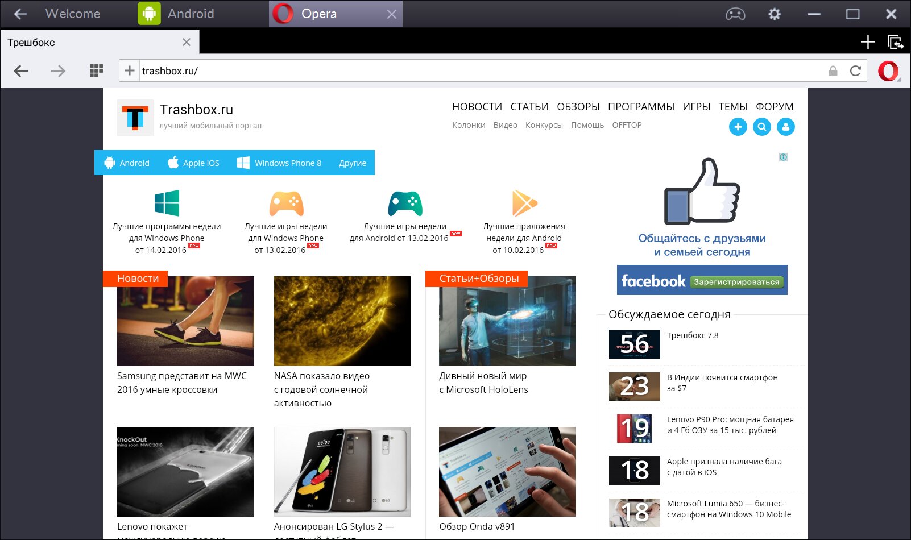Close the Трешбокс browser tab
This screenshot has width=911, height=540.
tap(187, 42)
